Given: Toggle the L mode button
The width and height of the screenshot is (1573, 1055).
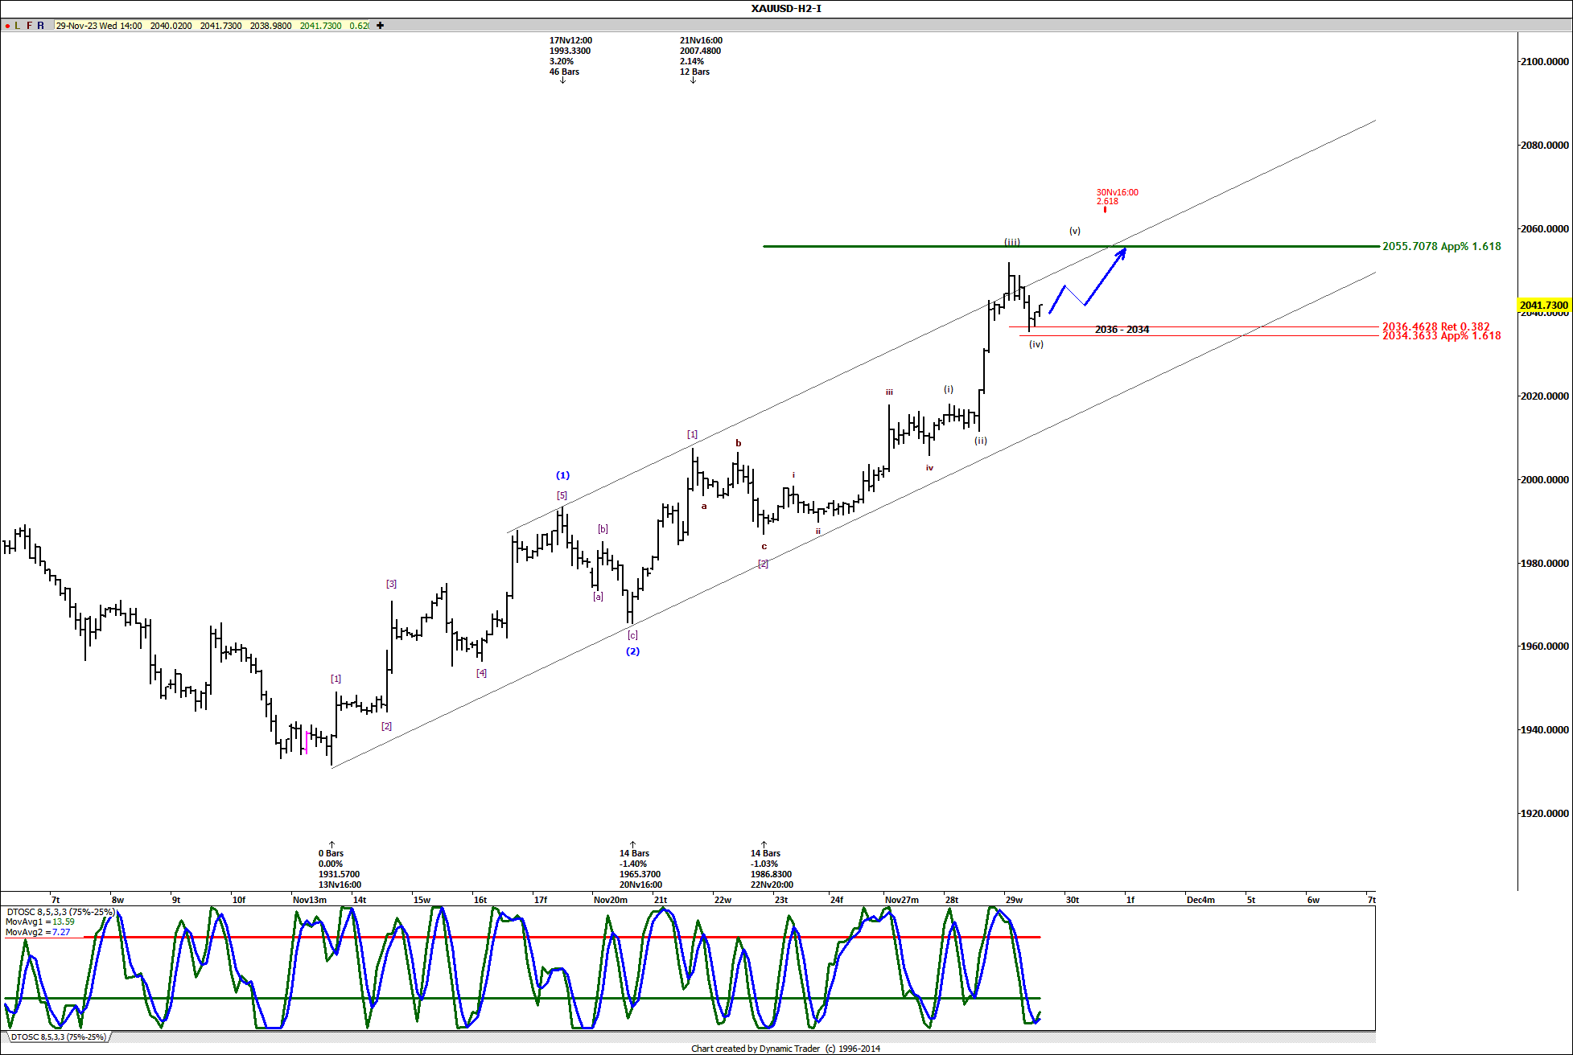Looking at the screenshot, I should 18,26.
